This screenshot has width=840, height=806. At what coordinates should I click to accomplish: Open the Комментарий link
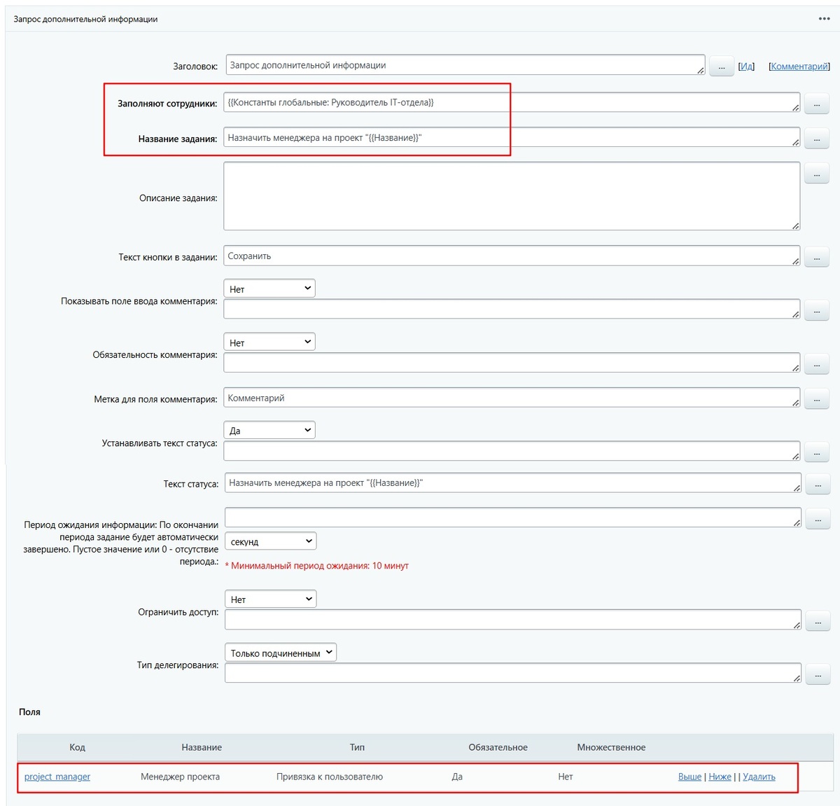coord(799,66)
